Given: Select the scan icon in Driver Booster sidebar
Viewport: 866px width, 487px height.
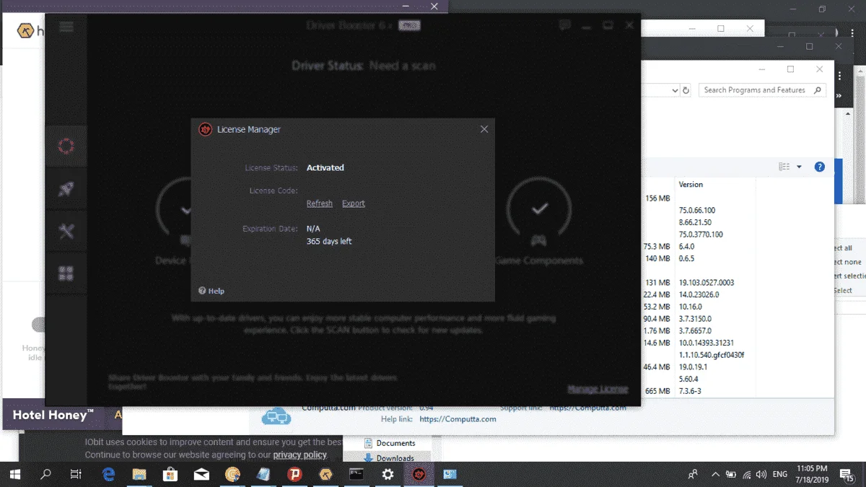Looking at the screenshot, I should click(66, 147).
